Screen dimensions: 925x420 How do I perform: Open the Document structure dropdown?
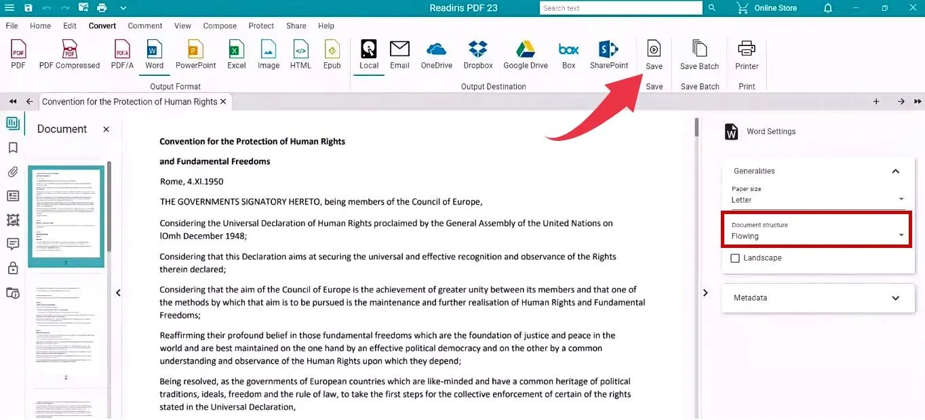coord(818,231)
